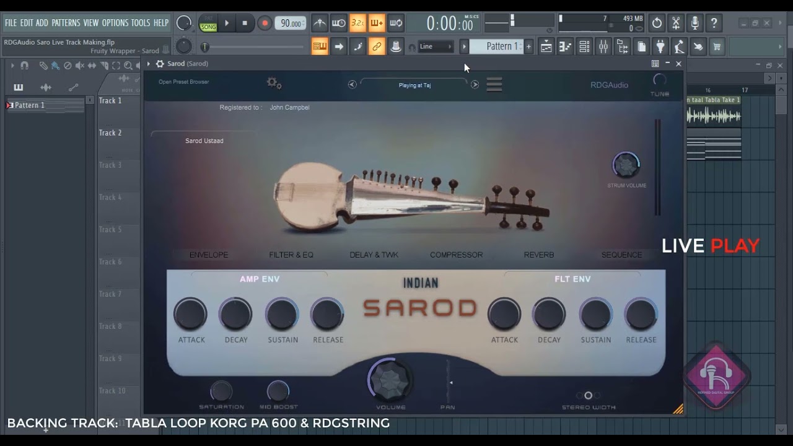Adjust the TUNE knob
This screenshot has height=446, width=793.
[x=660, y=80]
